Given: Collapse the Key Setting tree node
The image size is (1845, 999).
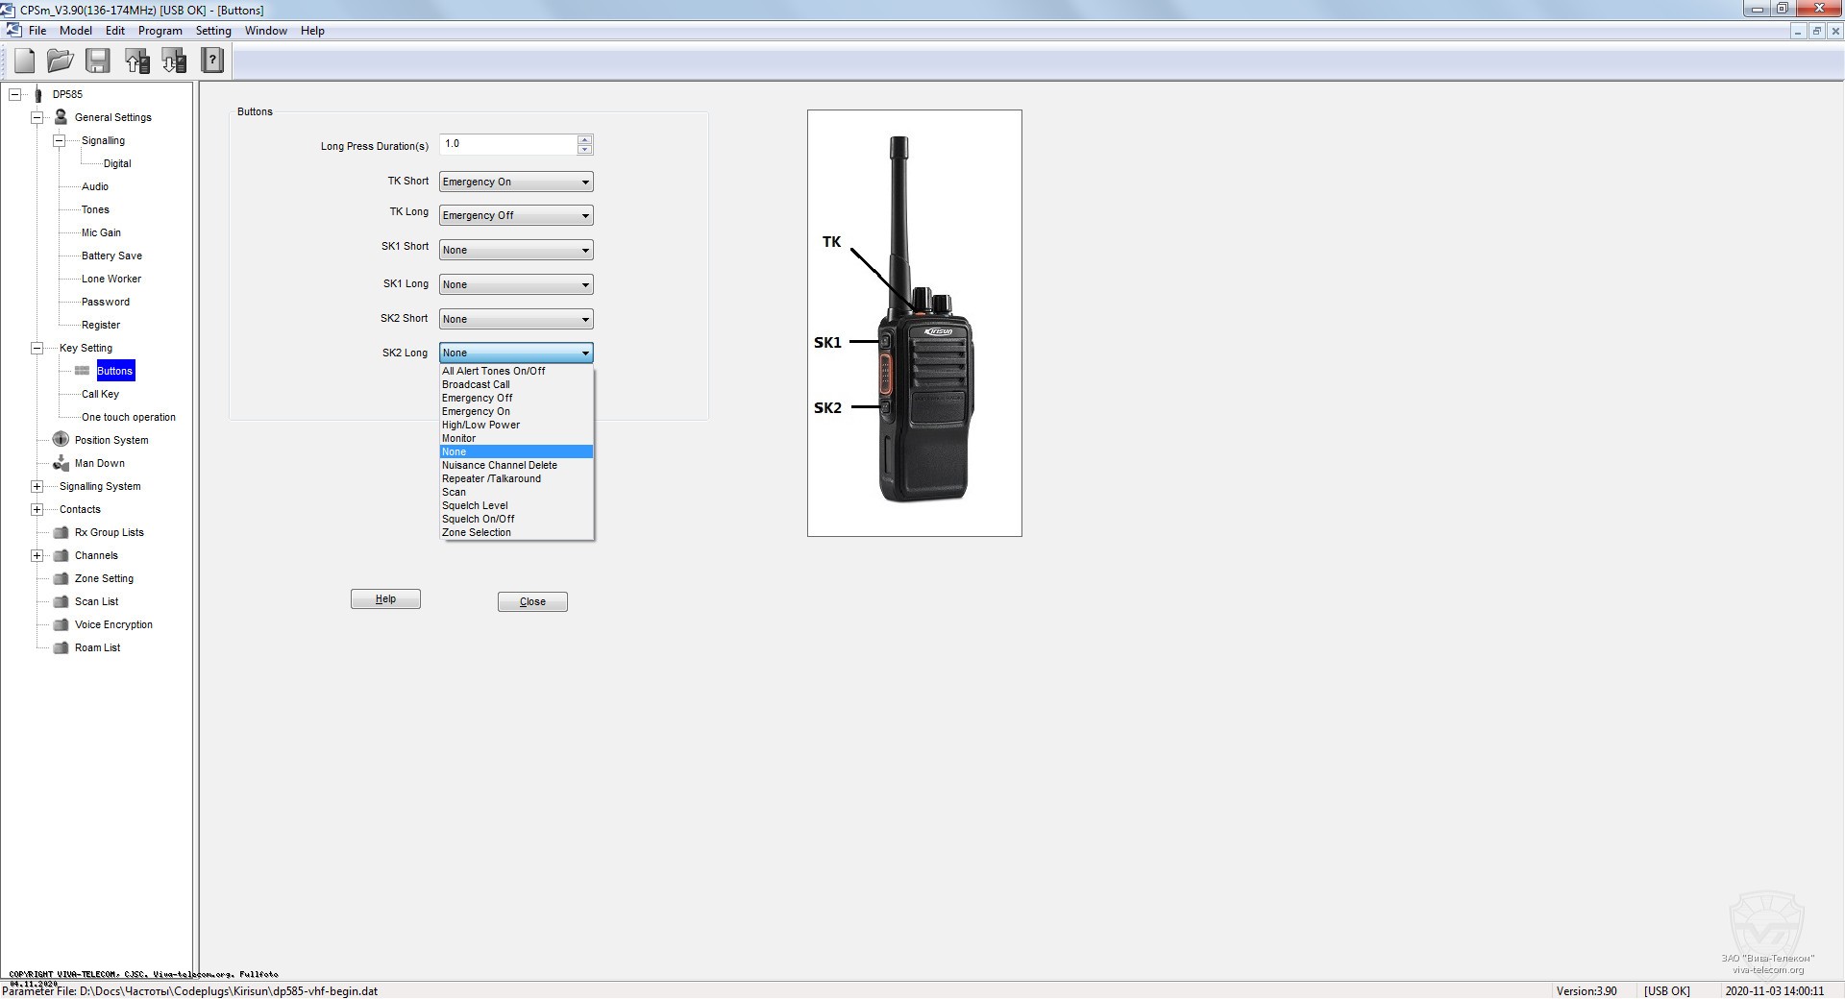Looking at the screenshot, I should coord(37,348).
